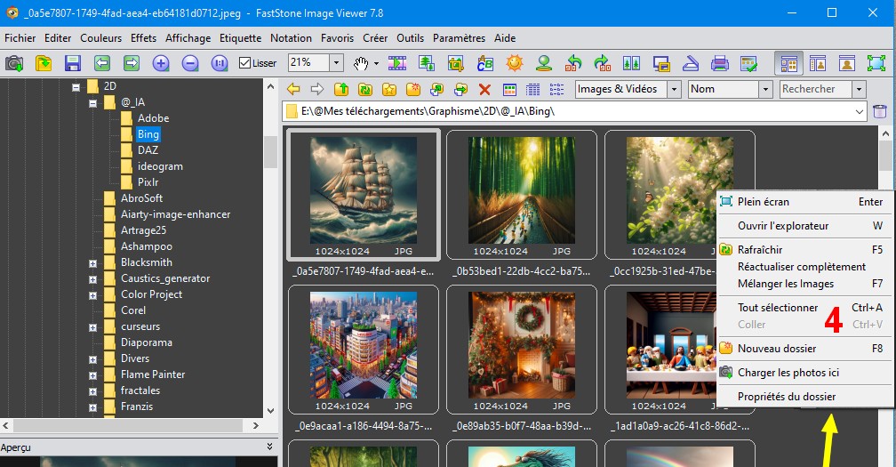Image resolution: width=896 pixels, height=467 pixels.
Task: Choose Ouvrir l'explorateur in context menu
Action: click(804, 226)
